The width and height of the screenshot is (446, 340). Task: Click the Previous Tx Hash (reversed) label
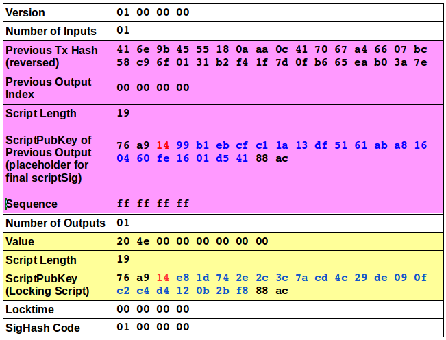click(x=51, y=56)
